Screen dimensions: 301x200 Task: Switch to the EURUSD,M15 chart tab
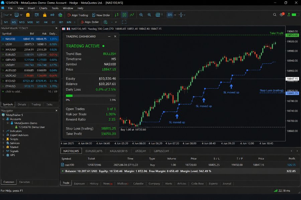94,151
